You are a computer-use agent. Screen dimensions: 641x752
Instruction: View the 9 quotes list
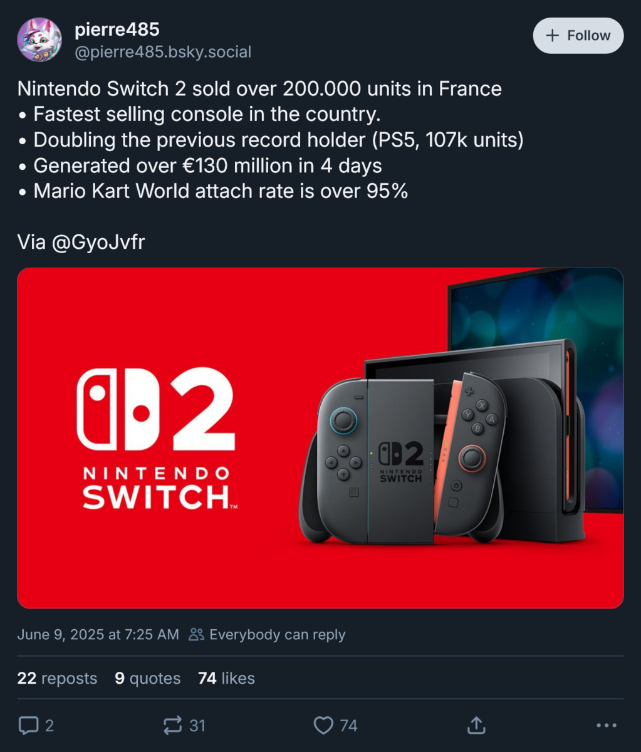pyautogui.click(x=147, y=678)
